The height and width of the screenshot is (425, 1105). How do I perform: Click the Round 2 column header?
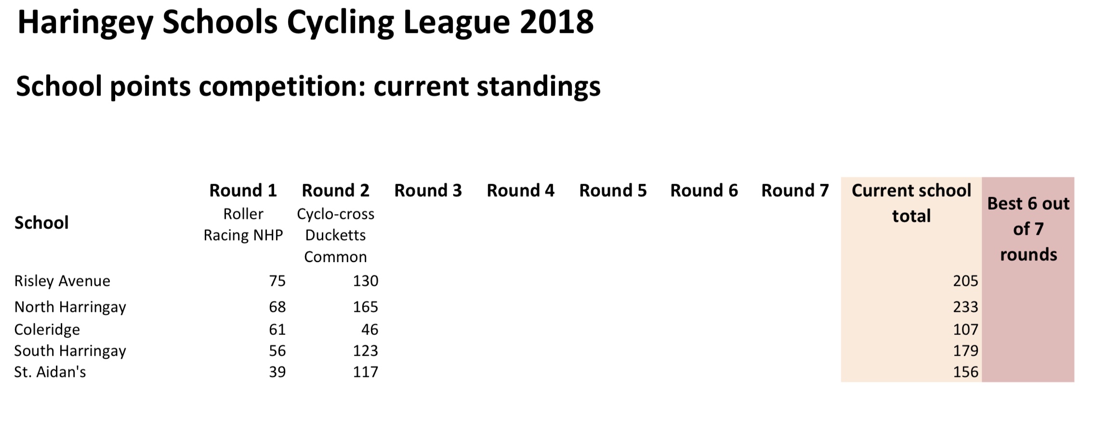[335, 191]
